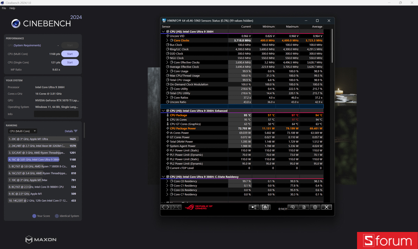
Task: Select ranking entry Intel Xeon W-3265M
Action: click(43, 146)
